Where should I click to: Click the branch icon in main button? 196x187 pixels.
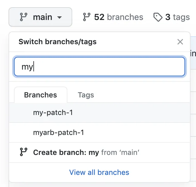(x=23, y=17)
